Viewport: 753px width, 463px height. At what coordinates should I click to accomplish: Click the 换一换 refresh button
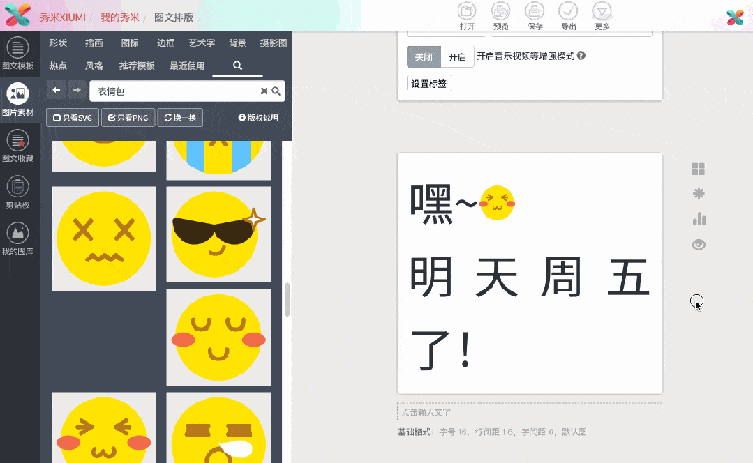click(x=180, y=118)
